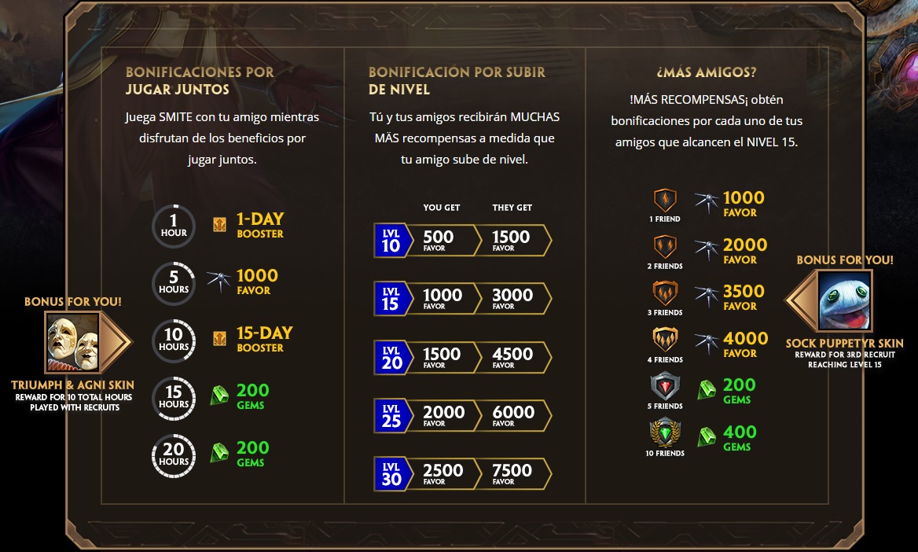The height and width of the screenshot is (552, 918).
Task: Click the LVL 30 blue level badge
Action: (391, 474)
